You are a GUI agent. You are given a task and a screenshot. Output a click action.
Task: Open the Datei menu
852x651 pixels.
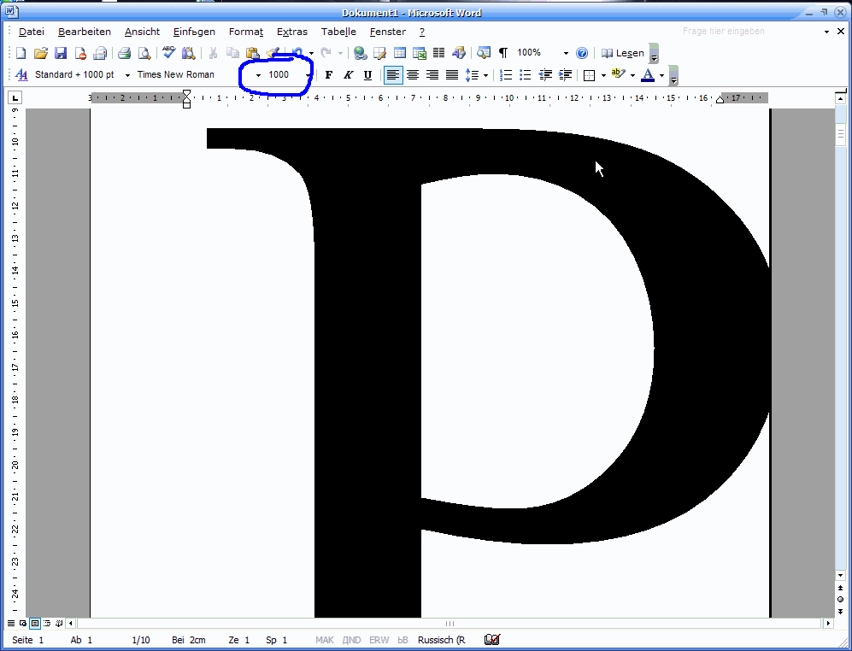tap(32, 32)
